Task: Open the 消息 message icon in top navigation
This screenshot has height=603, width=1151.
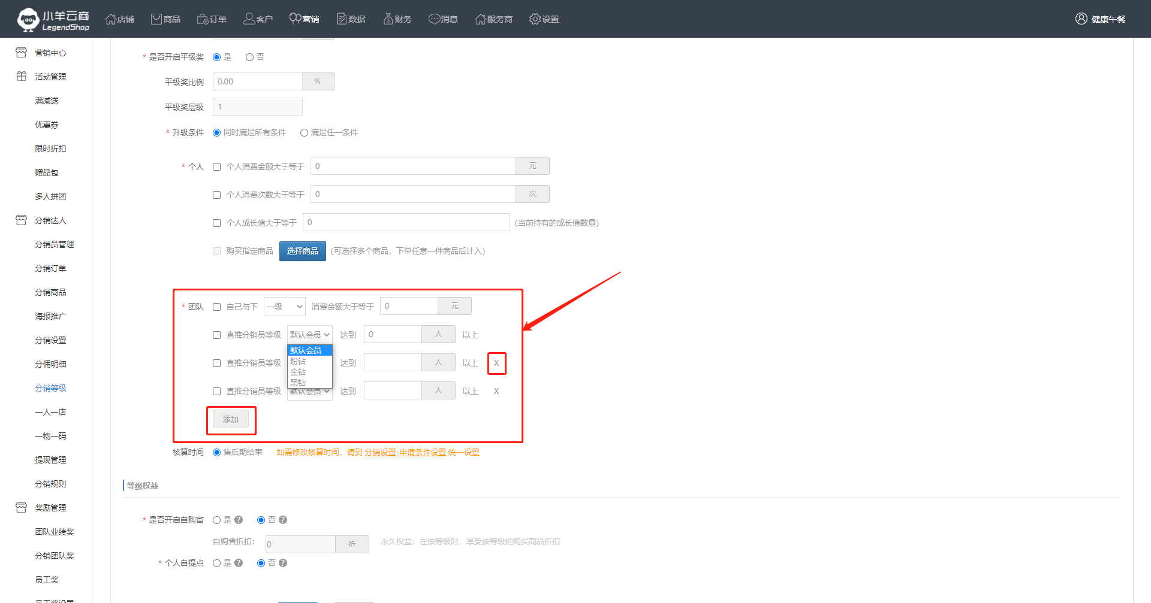Action: tap(434, 19)
